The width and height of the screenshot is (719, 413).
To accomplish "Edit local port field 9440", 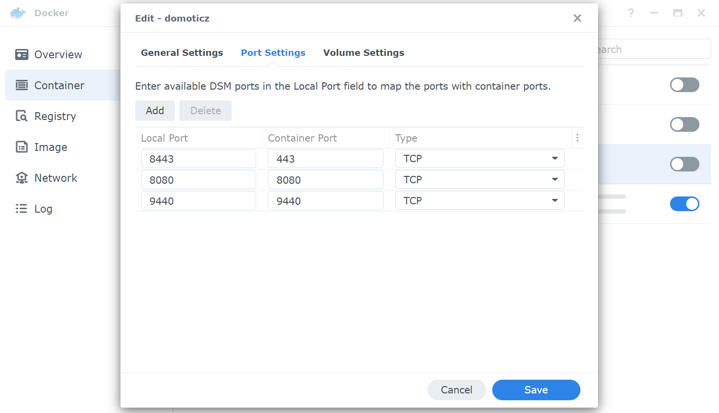I will tap(198, 201).
